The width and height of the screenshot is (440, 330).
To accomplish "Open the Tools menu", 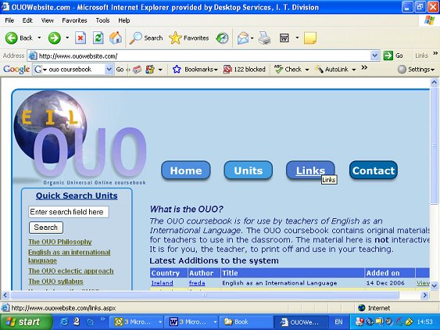I will click(102, 20).
